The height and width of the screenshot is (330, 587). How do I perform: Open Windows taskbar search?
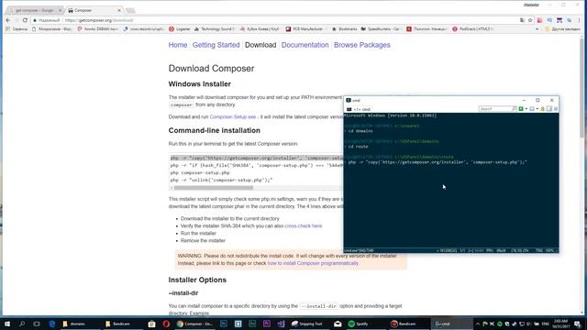click(x=22, y=324)
